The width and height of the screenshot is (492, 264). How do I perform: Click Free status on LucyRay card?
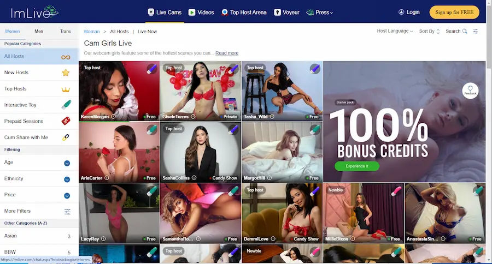pyautogui.click(x=150, y=239)
